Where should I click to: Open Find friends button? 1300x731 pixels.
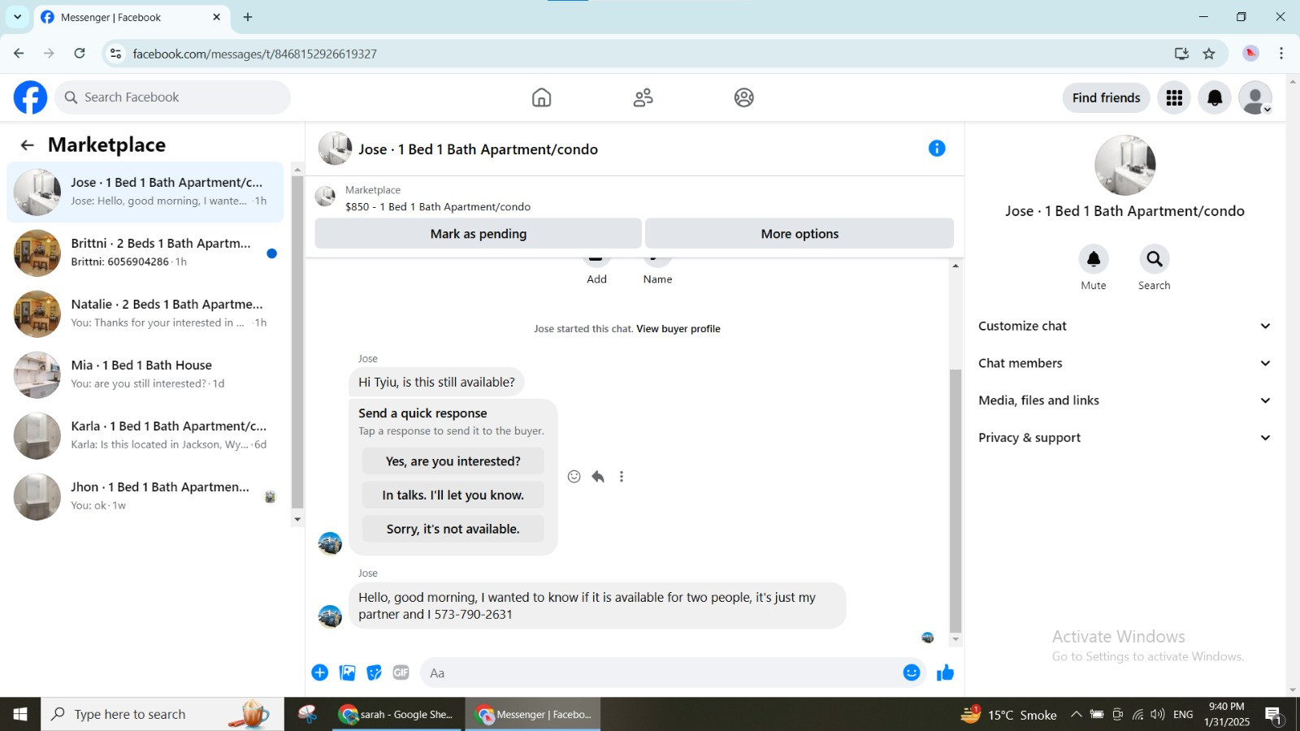coord(1106,97)
